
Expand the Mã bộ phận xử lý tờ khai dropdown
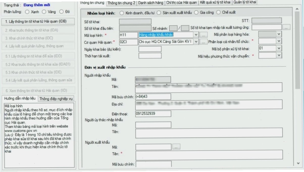click(x=279, y=48)
